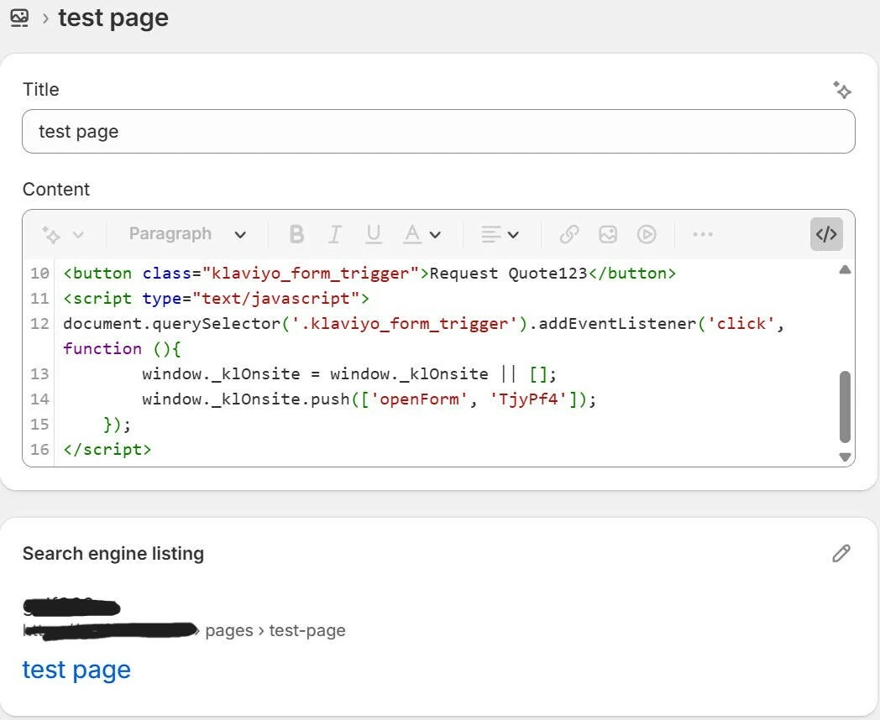Click the 'pages › test-page' URL path
Screen dimensions: 880x720
click(275, 630)
